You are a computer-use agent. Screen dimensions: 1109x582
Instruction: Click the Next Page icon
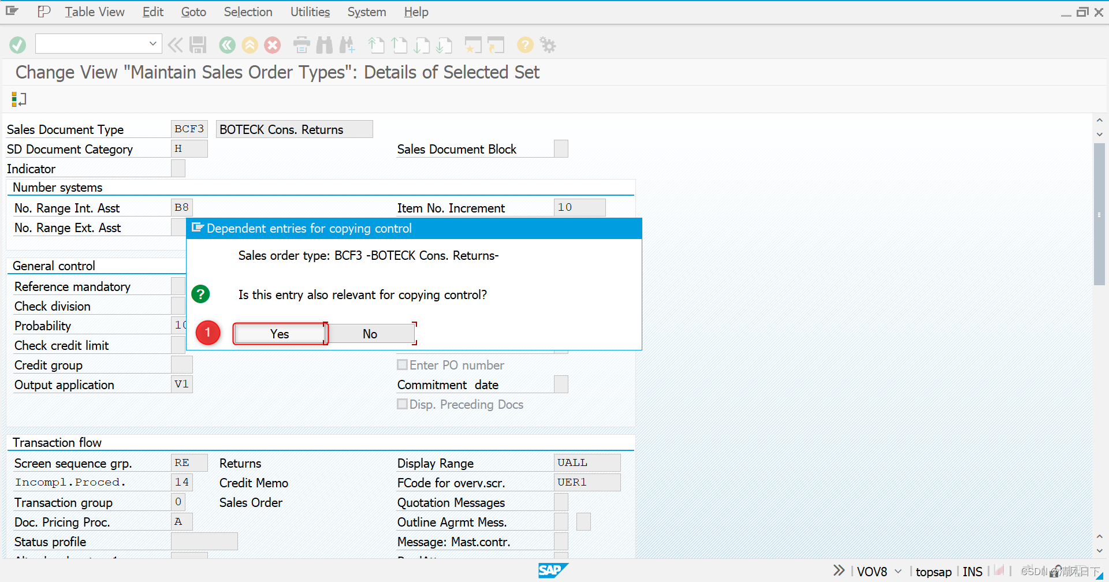(422, 45)
